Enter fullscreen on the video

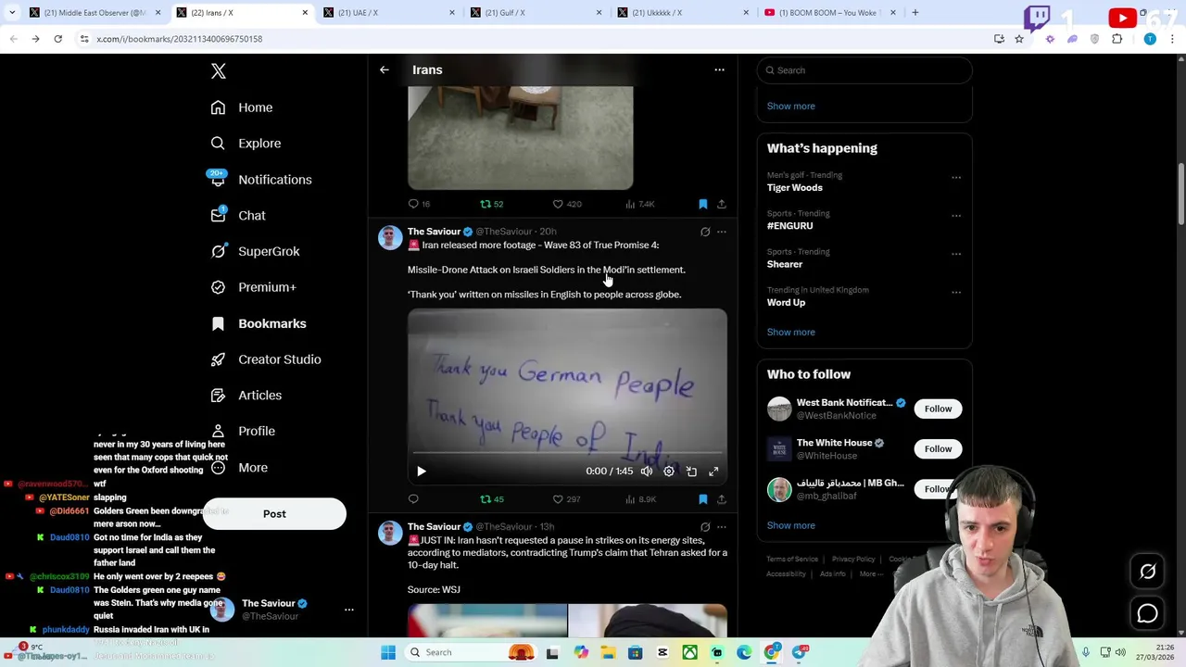[713, 472]
